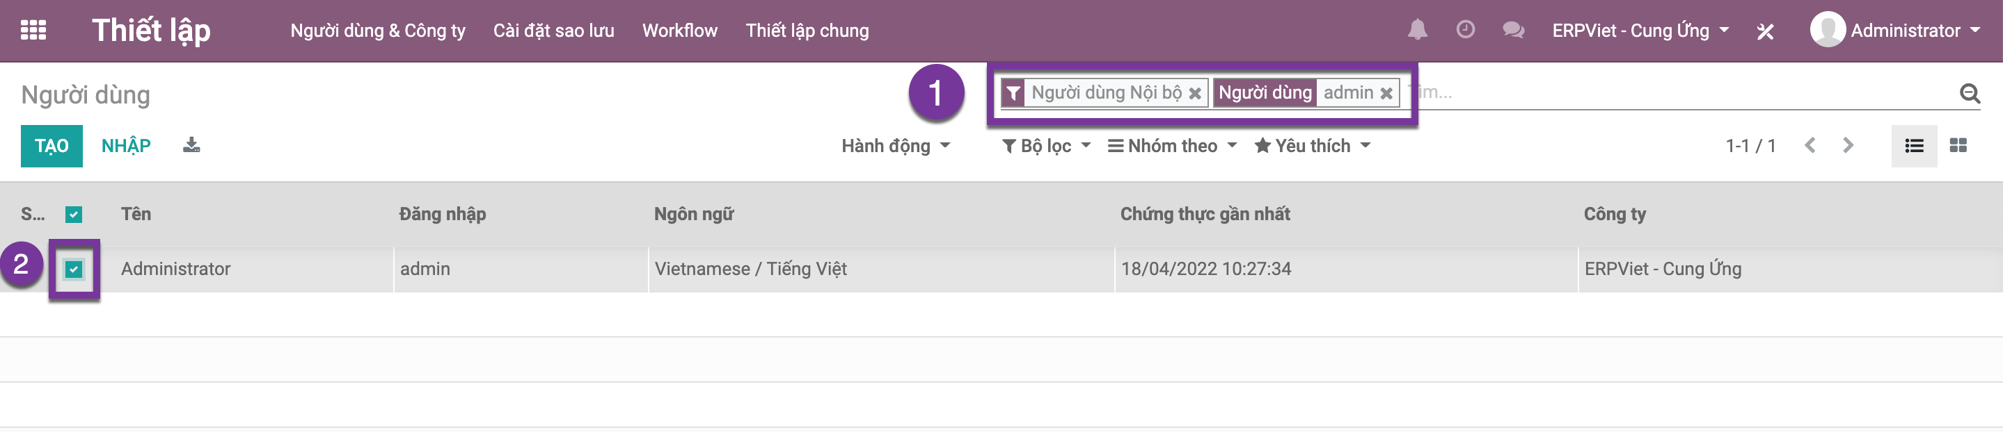The height and width of the screenshot is (432, 2003).
Task: Click the download export icon
Action: (x=191, y=145)
